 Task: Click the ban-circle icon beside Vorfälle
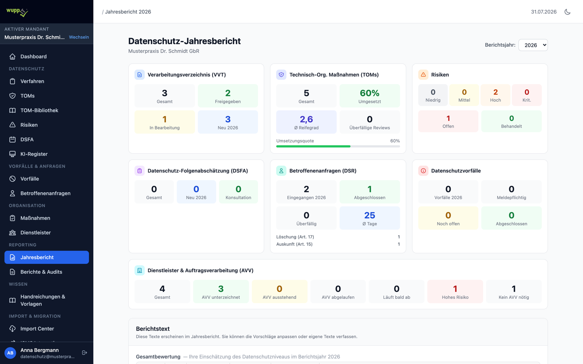coord(12,179)
